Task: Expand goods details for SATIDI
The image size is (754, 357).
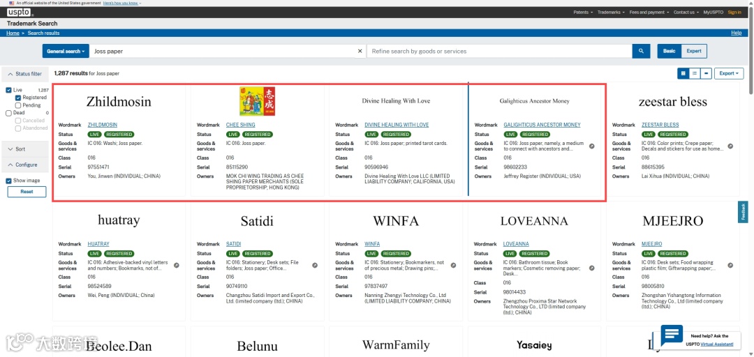Action: click(x=315, y=265)
